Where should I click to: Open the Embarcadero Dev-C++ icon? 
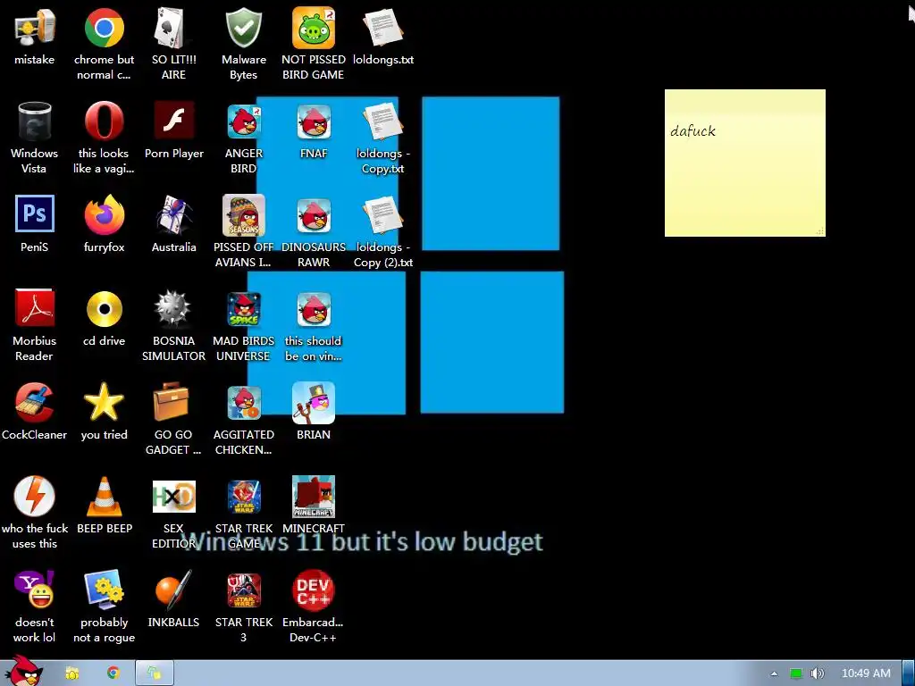click(314, 590)
